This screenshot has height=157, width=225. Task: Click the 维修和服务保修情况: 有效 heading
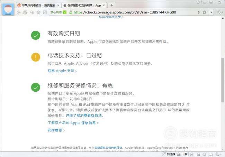pyautogui.click(x=80, y=85)
